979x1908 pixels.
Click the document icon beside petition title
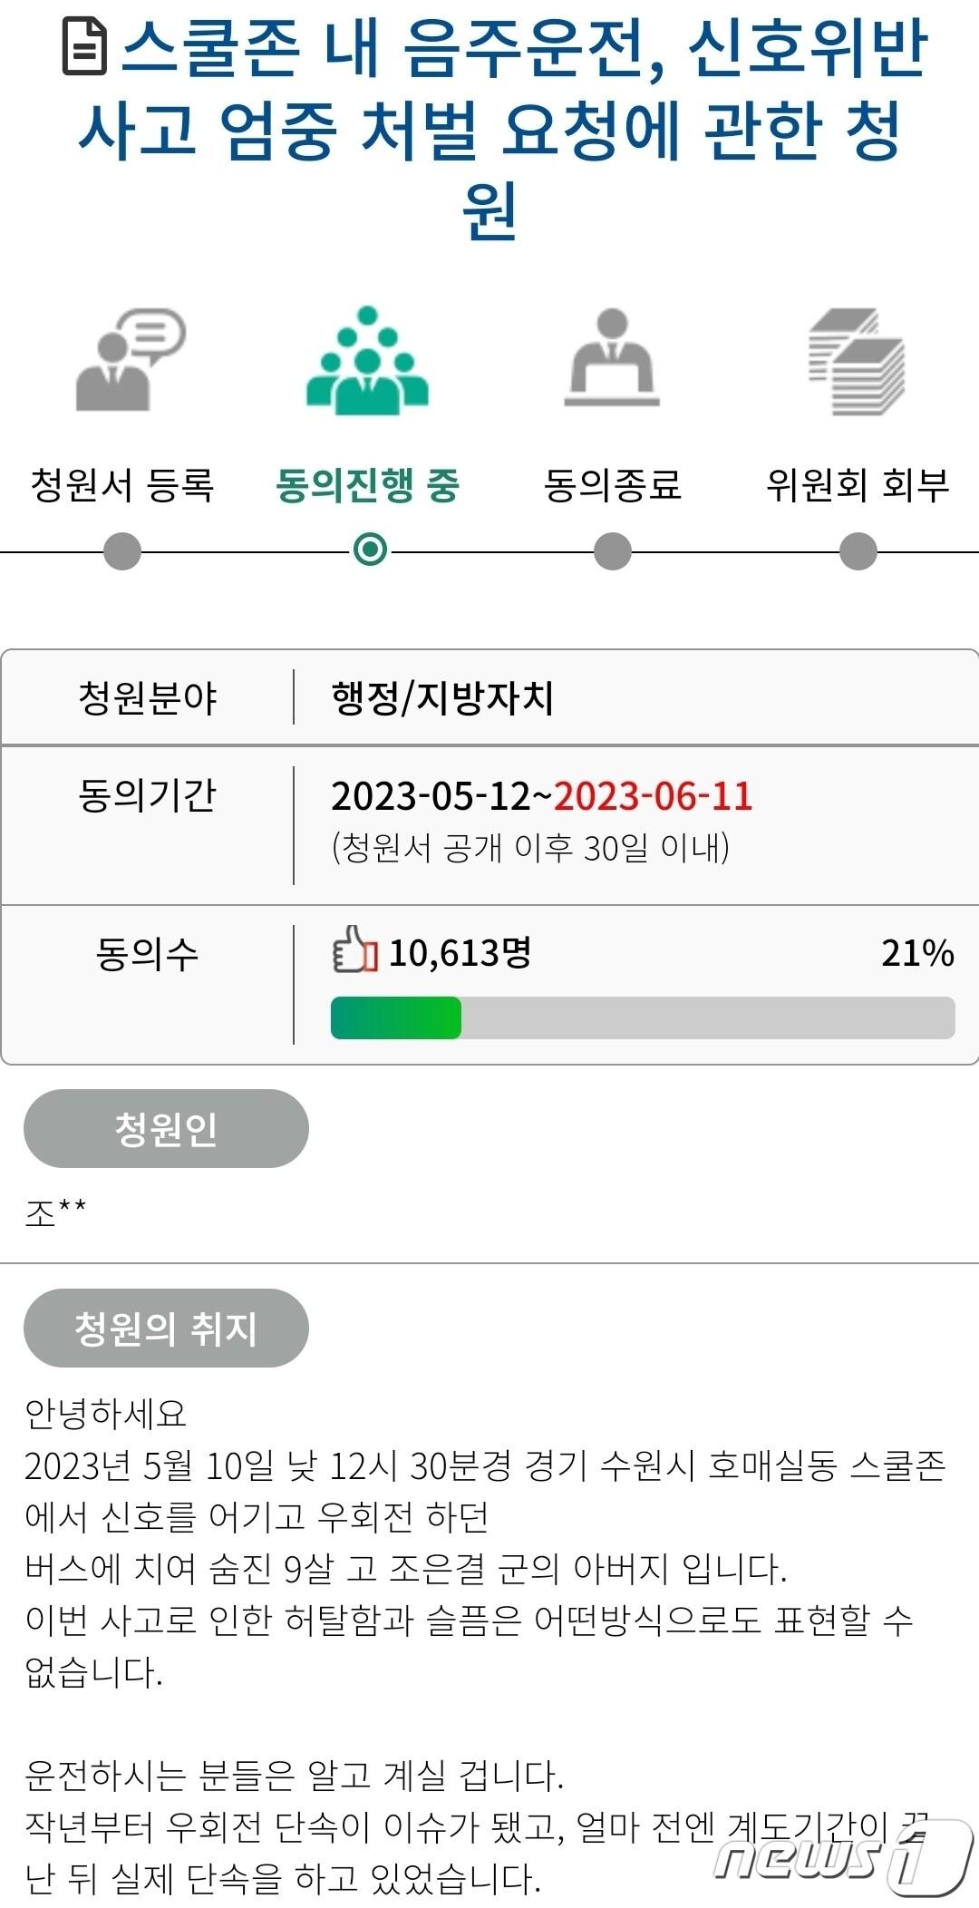[x=84, y=48]
